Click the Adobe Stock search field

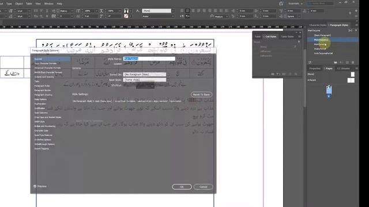pos(321,3)
